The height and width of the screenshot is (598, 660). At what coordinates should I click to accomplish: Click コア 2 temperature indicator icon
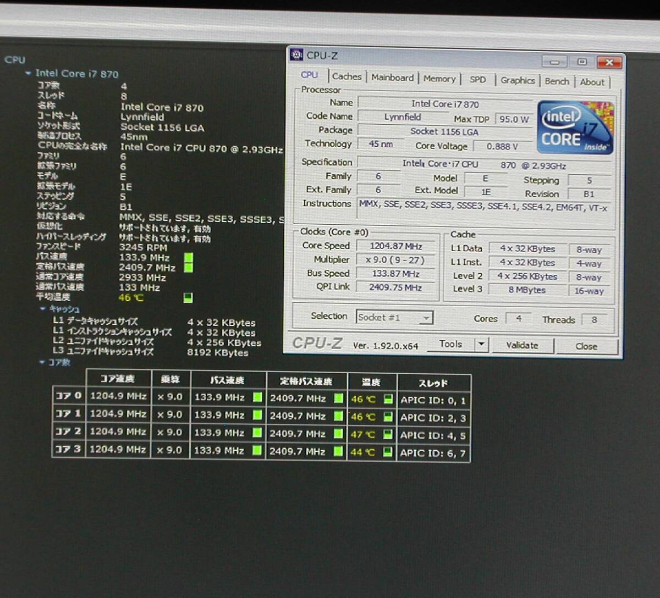[388, 435]
